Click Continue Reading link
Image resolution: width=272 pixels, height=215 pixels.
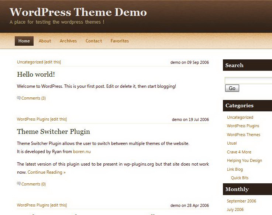tap(47, 172)
